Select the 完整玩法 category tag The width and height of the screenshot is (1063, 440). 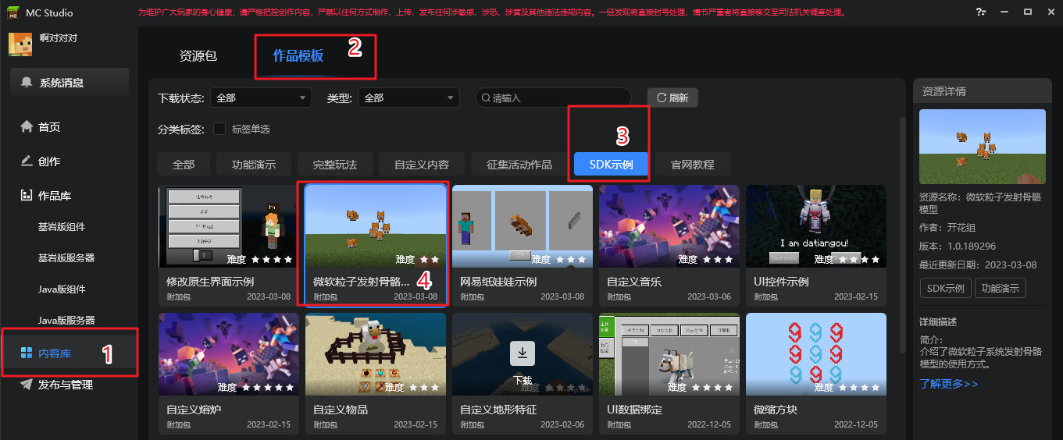[335, 165]
